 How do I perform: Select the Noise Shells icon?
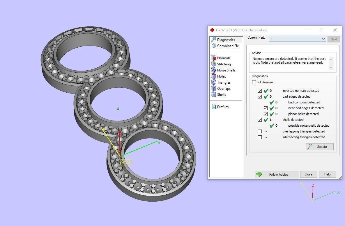pyautogui.click(x=213, y=70)
